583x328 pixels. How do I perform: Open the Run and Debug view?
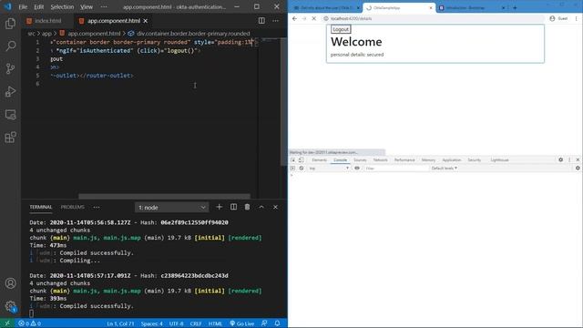[10, 91]
